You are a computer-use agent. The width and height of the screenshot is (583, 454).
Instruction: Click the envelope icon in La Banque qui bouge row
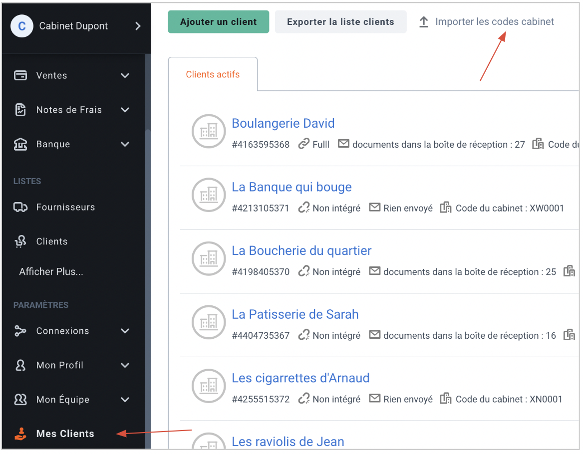[x=375, y=207]
